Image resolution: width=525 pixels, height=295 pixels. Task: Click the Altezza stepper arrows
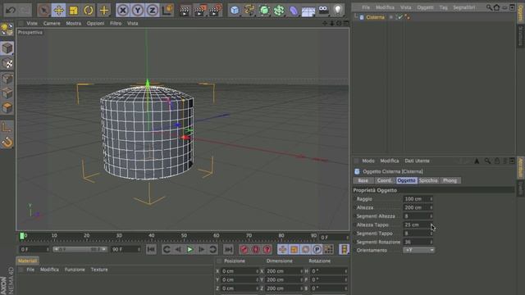coord(431,207)
